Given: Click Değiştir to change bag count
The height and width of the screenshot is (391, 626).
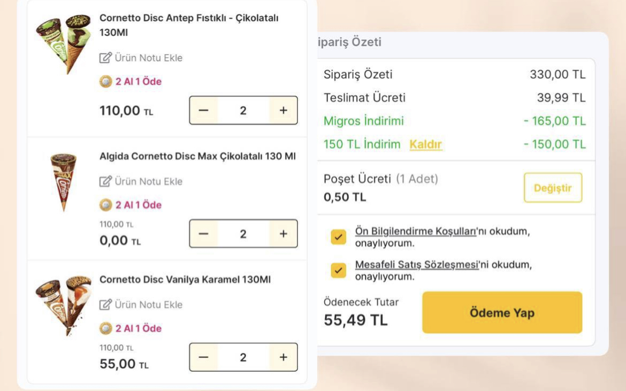Looking at the screenshot, I should coord(553,188).
